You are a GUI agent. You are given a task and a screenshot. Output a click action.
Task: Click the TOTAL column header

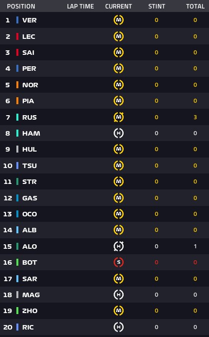[195, 6]
